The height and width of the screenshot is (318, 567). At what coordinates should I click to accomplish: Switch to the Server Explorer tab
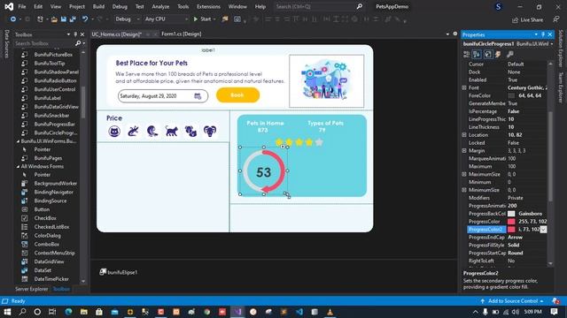click(32, 289)
